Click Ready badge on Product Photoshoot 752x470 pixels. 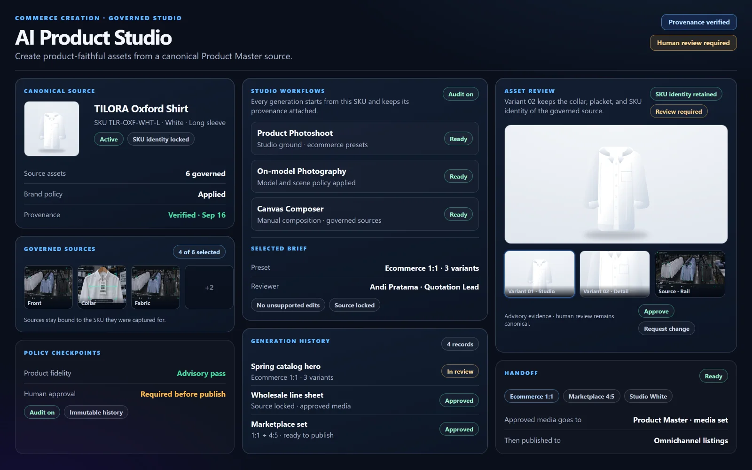(458, 139)
